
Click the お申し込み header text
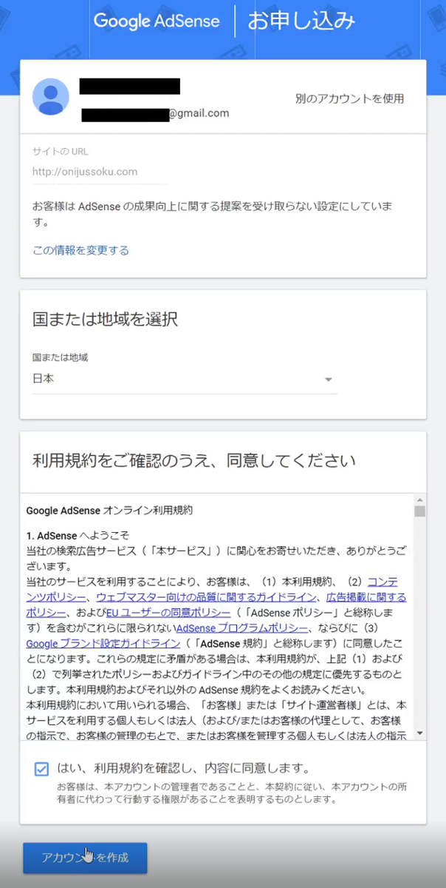pyautogui.click(x=301, y=21)
